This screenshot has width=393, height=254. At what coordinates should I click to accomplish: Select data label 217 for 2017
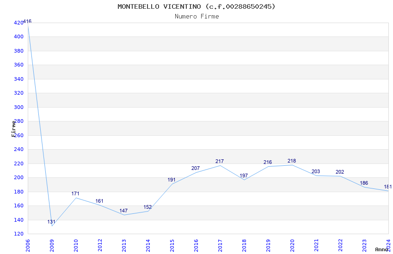click(x=220, y=162)
